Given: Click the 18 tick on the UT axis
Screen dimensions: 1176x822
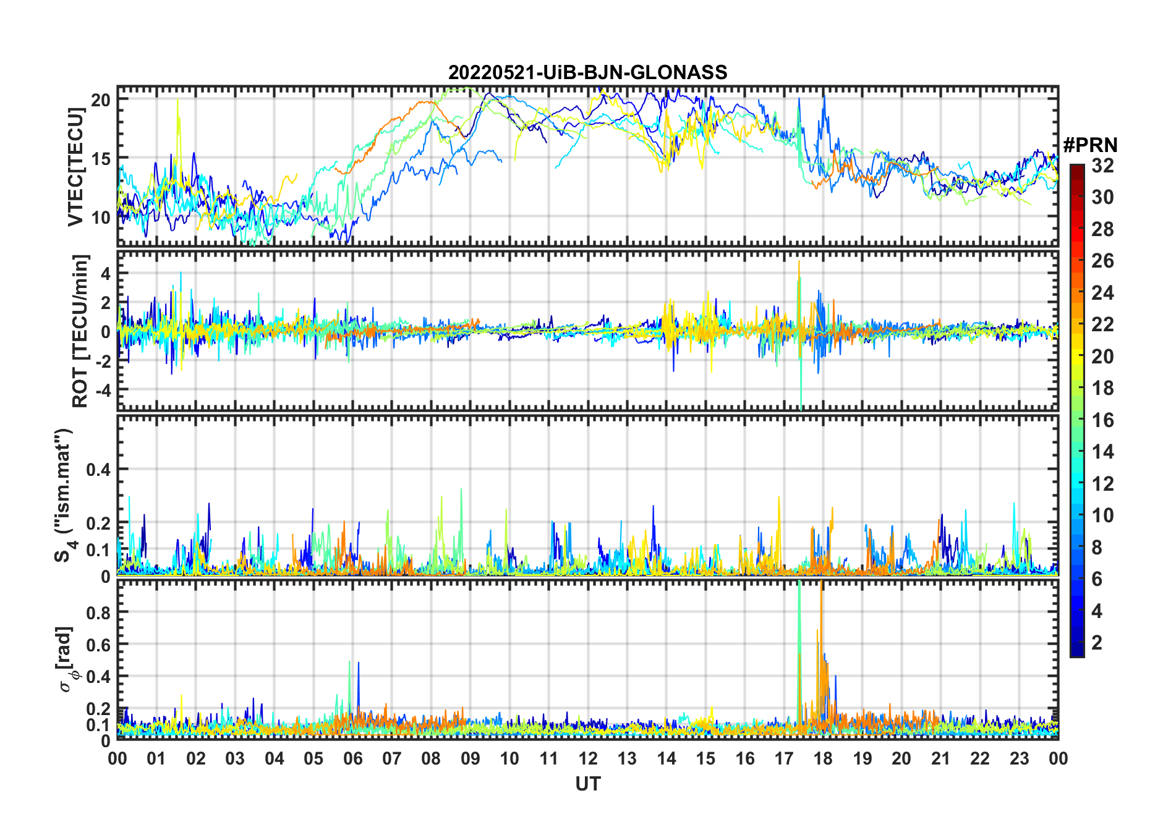Looking at the screenshot, I should click(823, 758).
